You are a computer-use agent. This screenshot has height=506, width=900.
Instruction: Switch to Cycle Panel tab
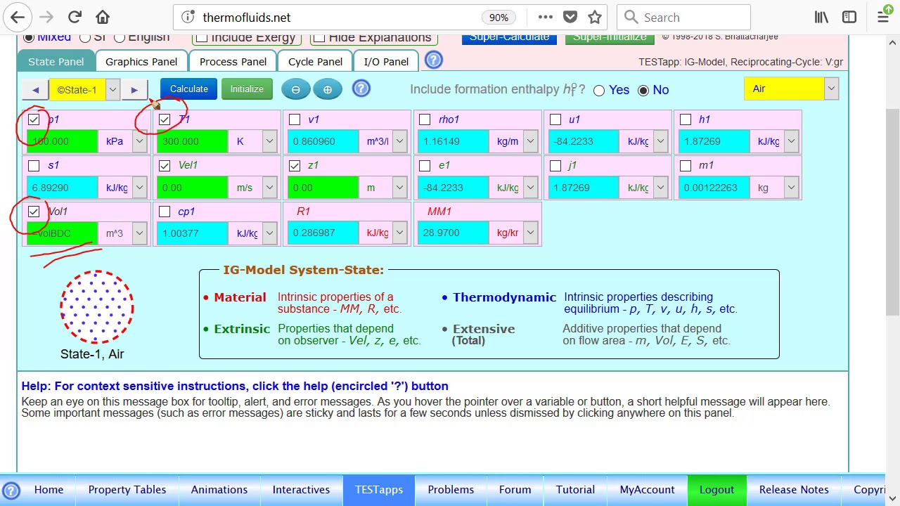pos(315,61)
